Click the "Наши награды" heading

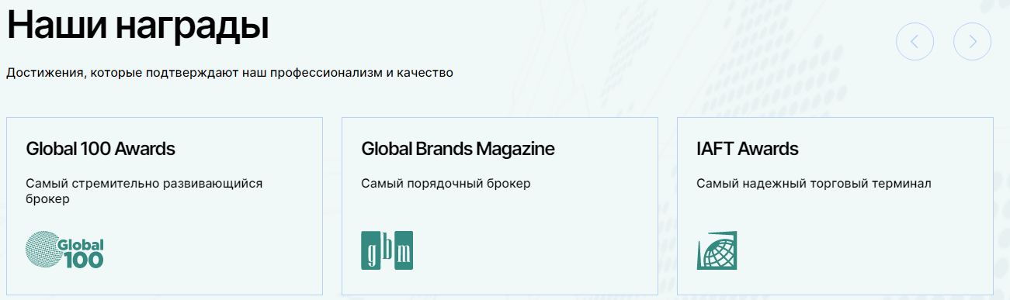(138, 26)
